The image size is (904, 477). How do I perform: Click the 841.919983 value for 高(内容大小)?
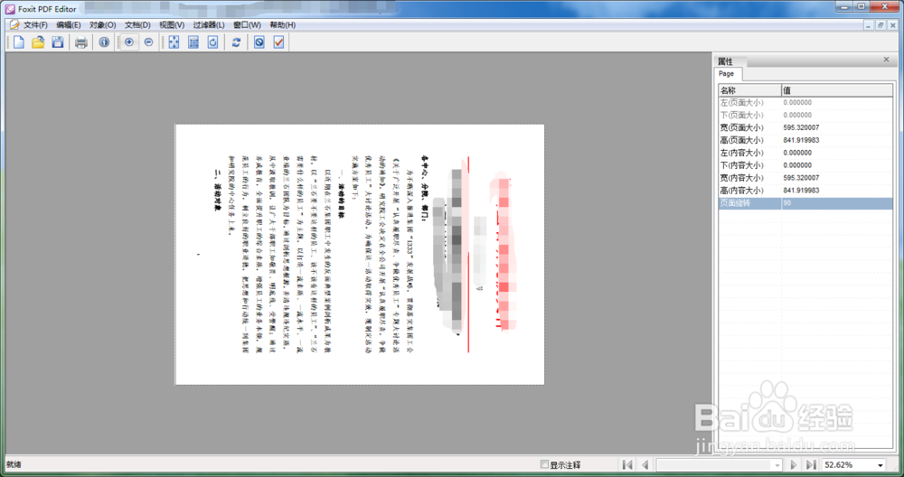(x=801, y=191)
